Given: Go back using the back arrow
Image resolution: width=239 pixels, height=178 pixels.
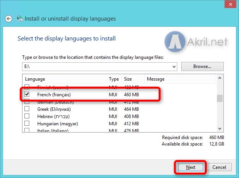Looking at the screenshot, I should 8,19.
